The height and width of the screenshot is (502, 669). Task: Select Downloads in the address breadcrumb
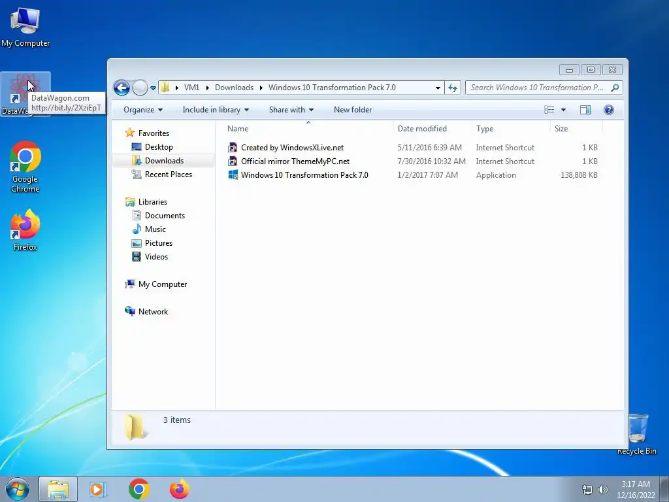[234, 88]
